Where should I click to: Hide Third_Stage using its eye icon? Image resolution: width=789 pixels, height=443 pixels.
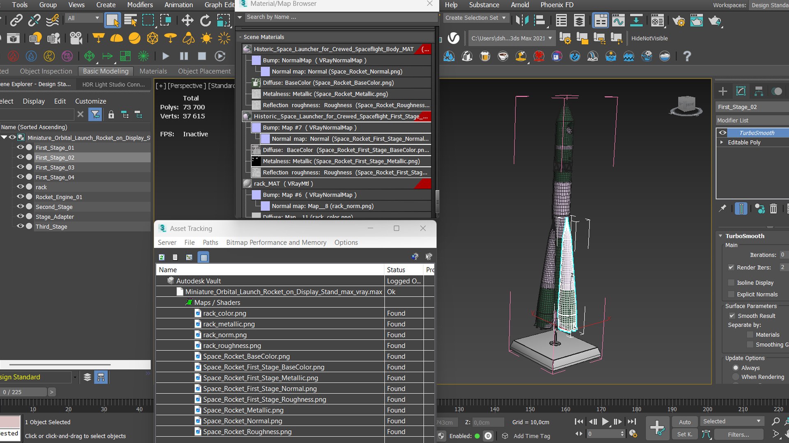pyautogui.click(x=20, y=226)
